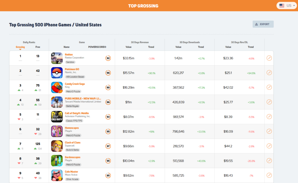The height and width of the screenshot is (183, 298).
Task: Open the Clash of Clans game link
Action: click(x=72, y=143)
